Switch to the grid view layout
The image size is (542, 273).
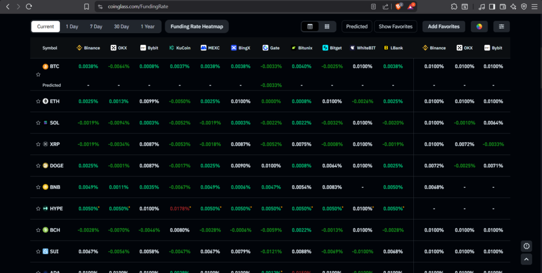point(327,26)
